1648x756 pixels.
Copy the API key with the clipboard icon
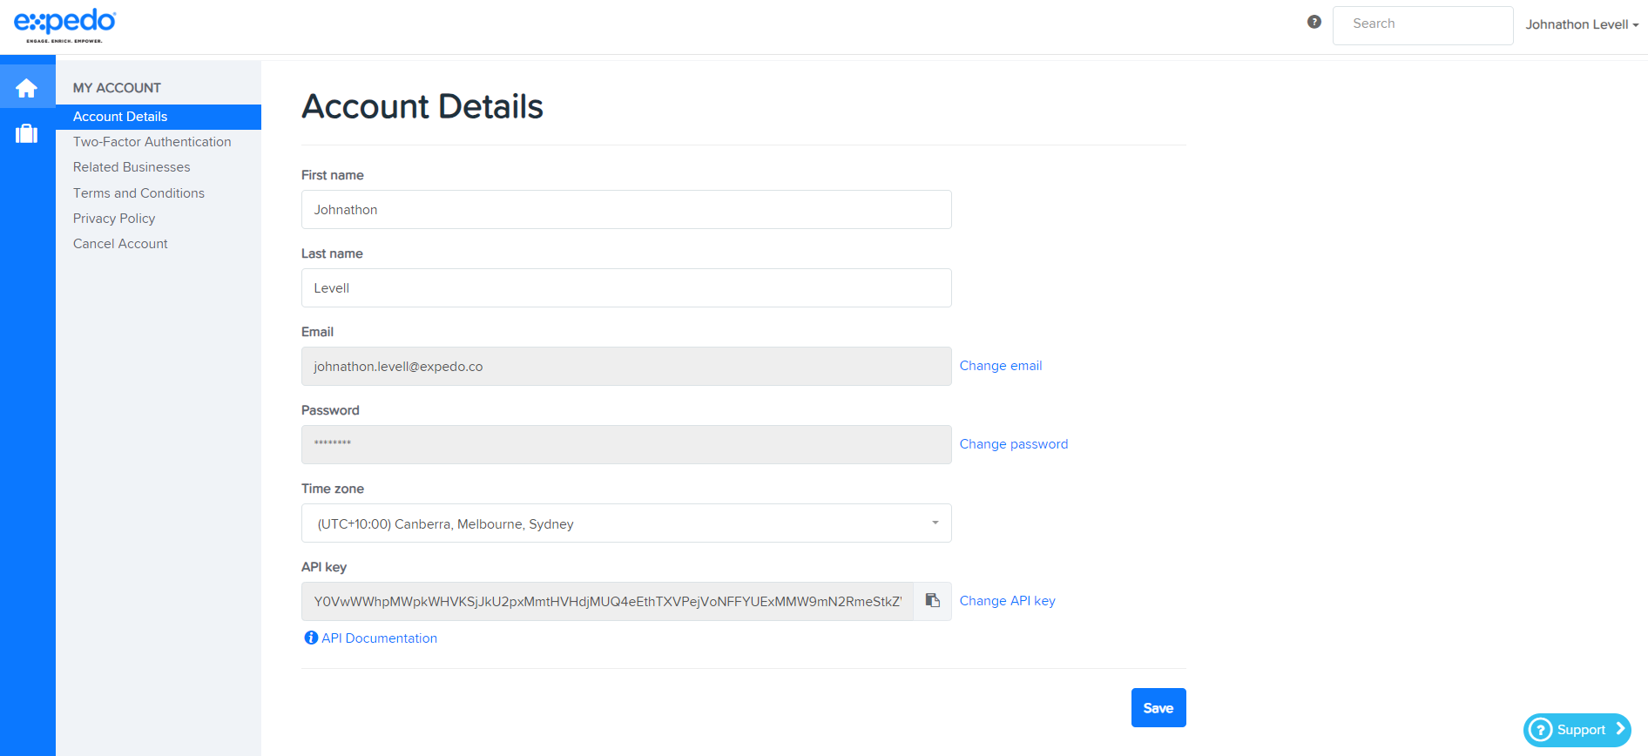pyautogui.click(x=932, y=601)
